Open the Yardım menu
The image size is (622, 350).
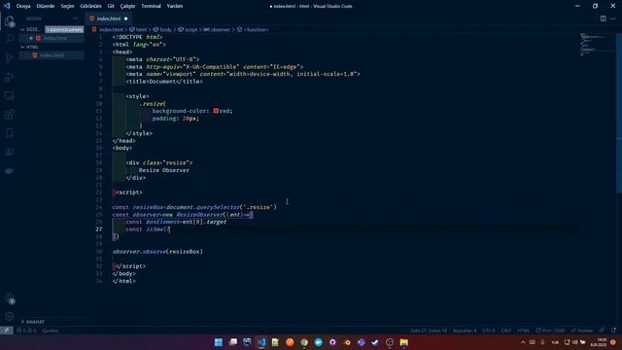pyautogui.click(x=175, y=6)
